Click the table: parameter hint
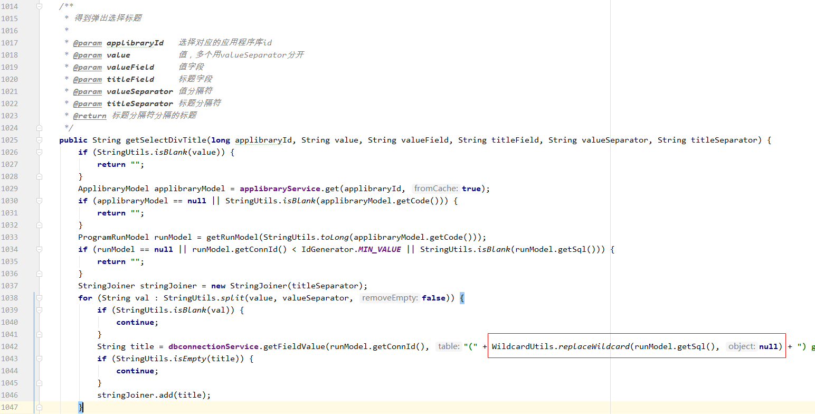This screenshot has width=815, height=414. [449, 346]
